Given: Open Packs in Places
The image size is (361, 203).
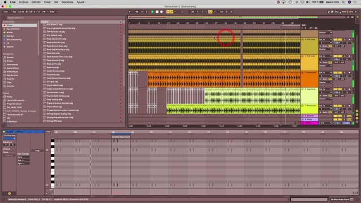Looking at the screenshot, I should point(9,96).
